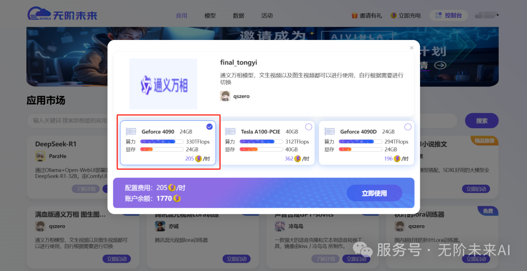This screenshot has height=271, width=527.
Task: Click coin icon next to 362/时
Action: click(298, 158)
